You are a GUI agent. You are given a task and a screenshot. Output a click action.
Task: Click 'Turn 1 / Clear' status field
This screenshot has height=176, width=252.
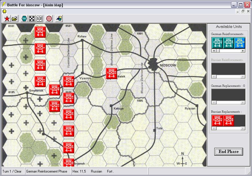pos(13,171)
